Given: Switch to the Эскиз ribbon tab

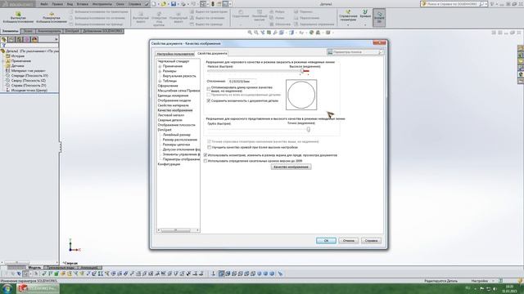Looking at the screenshot, I should coord(28,31).
